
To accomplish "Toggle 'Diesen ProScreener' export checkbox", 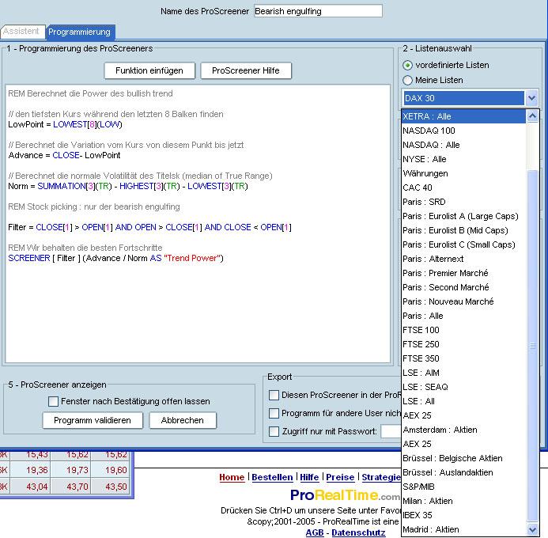I will pos(274,395).
